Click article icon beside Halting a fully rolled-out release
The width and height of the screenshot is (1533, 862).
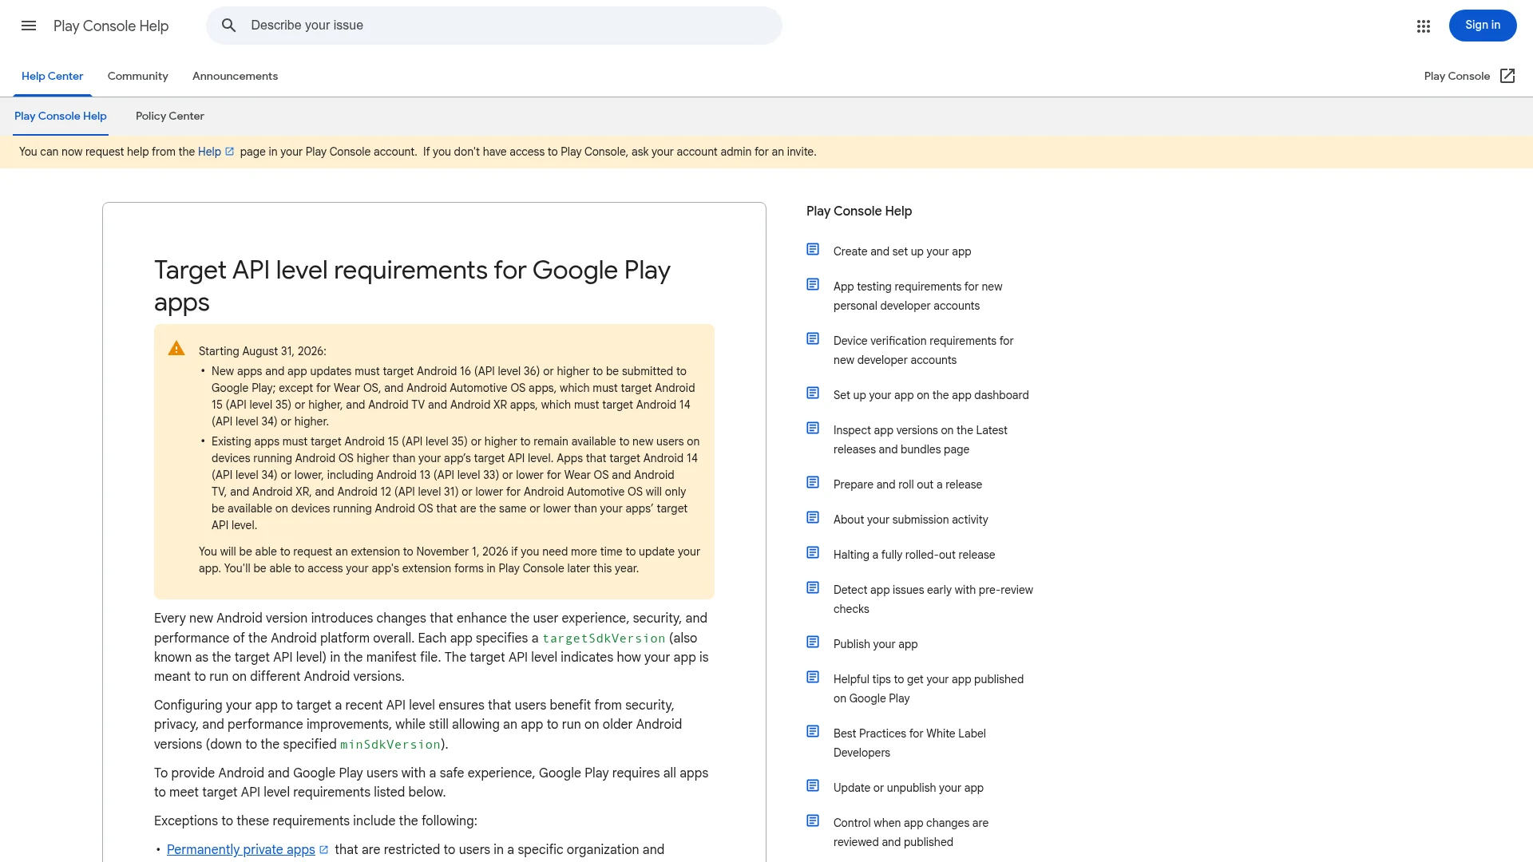(813, 553)
